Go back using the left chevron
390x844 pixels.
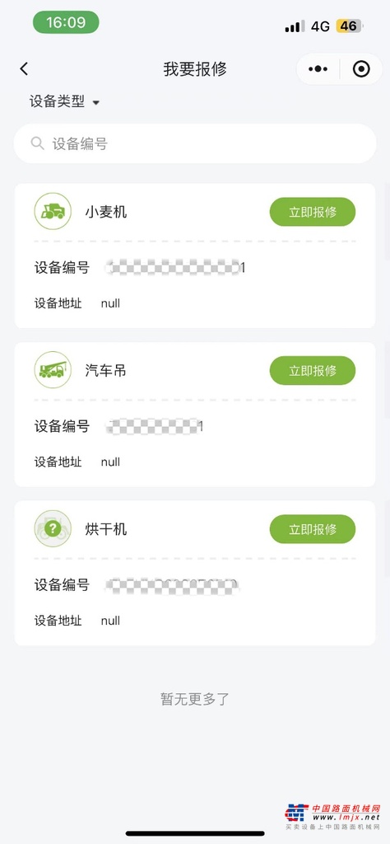[24, 69]
